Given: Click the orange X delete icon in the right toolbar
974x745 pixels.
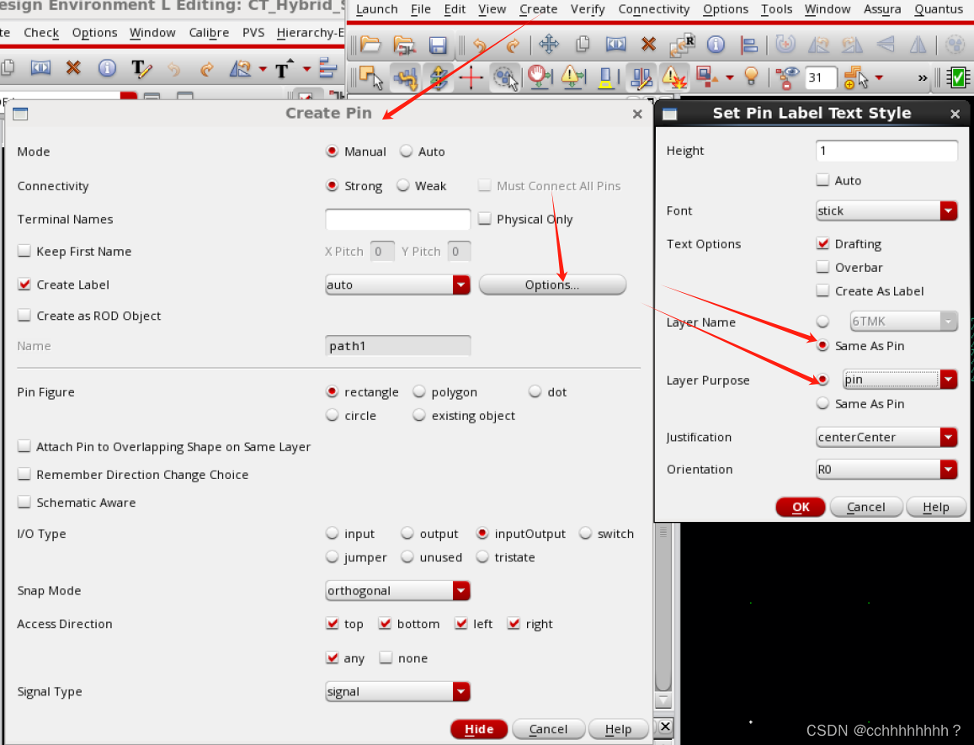Looking at the screenshot, I should click(x=648, y=45).
